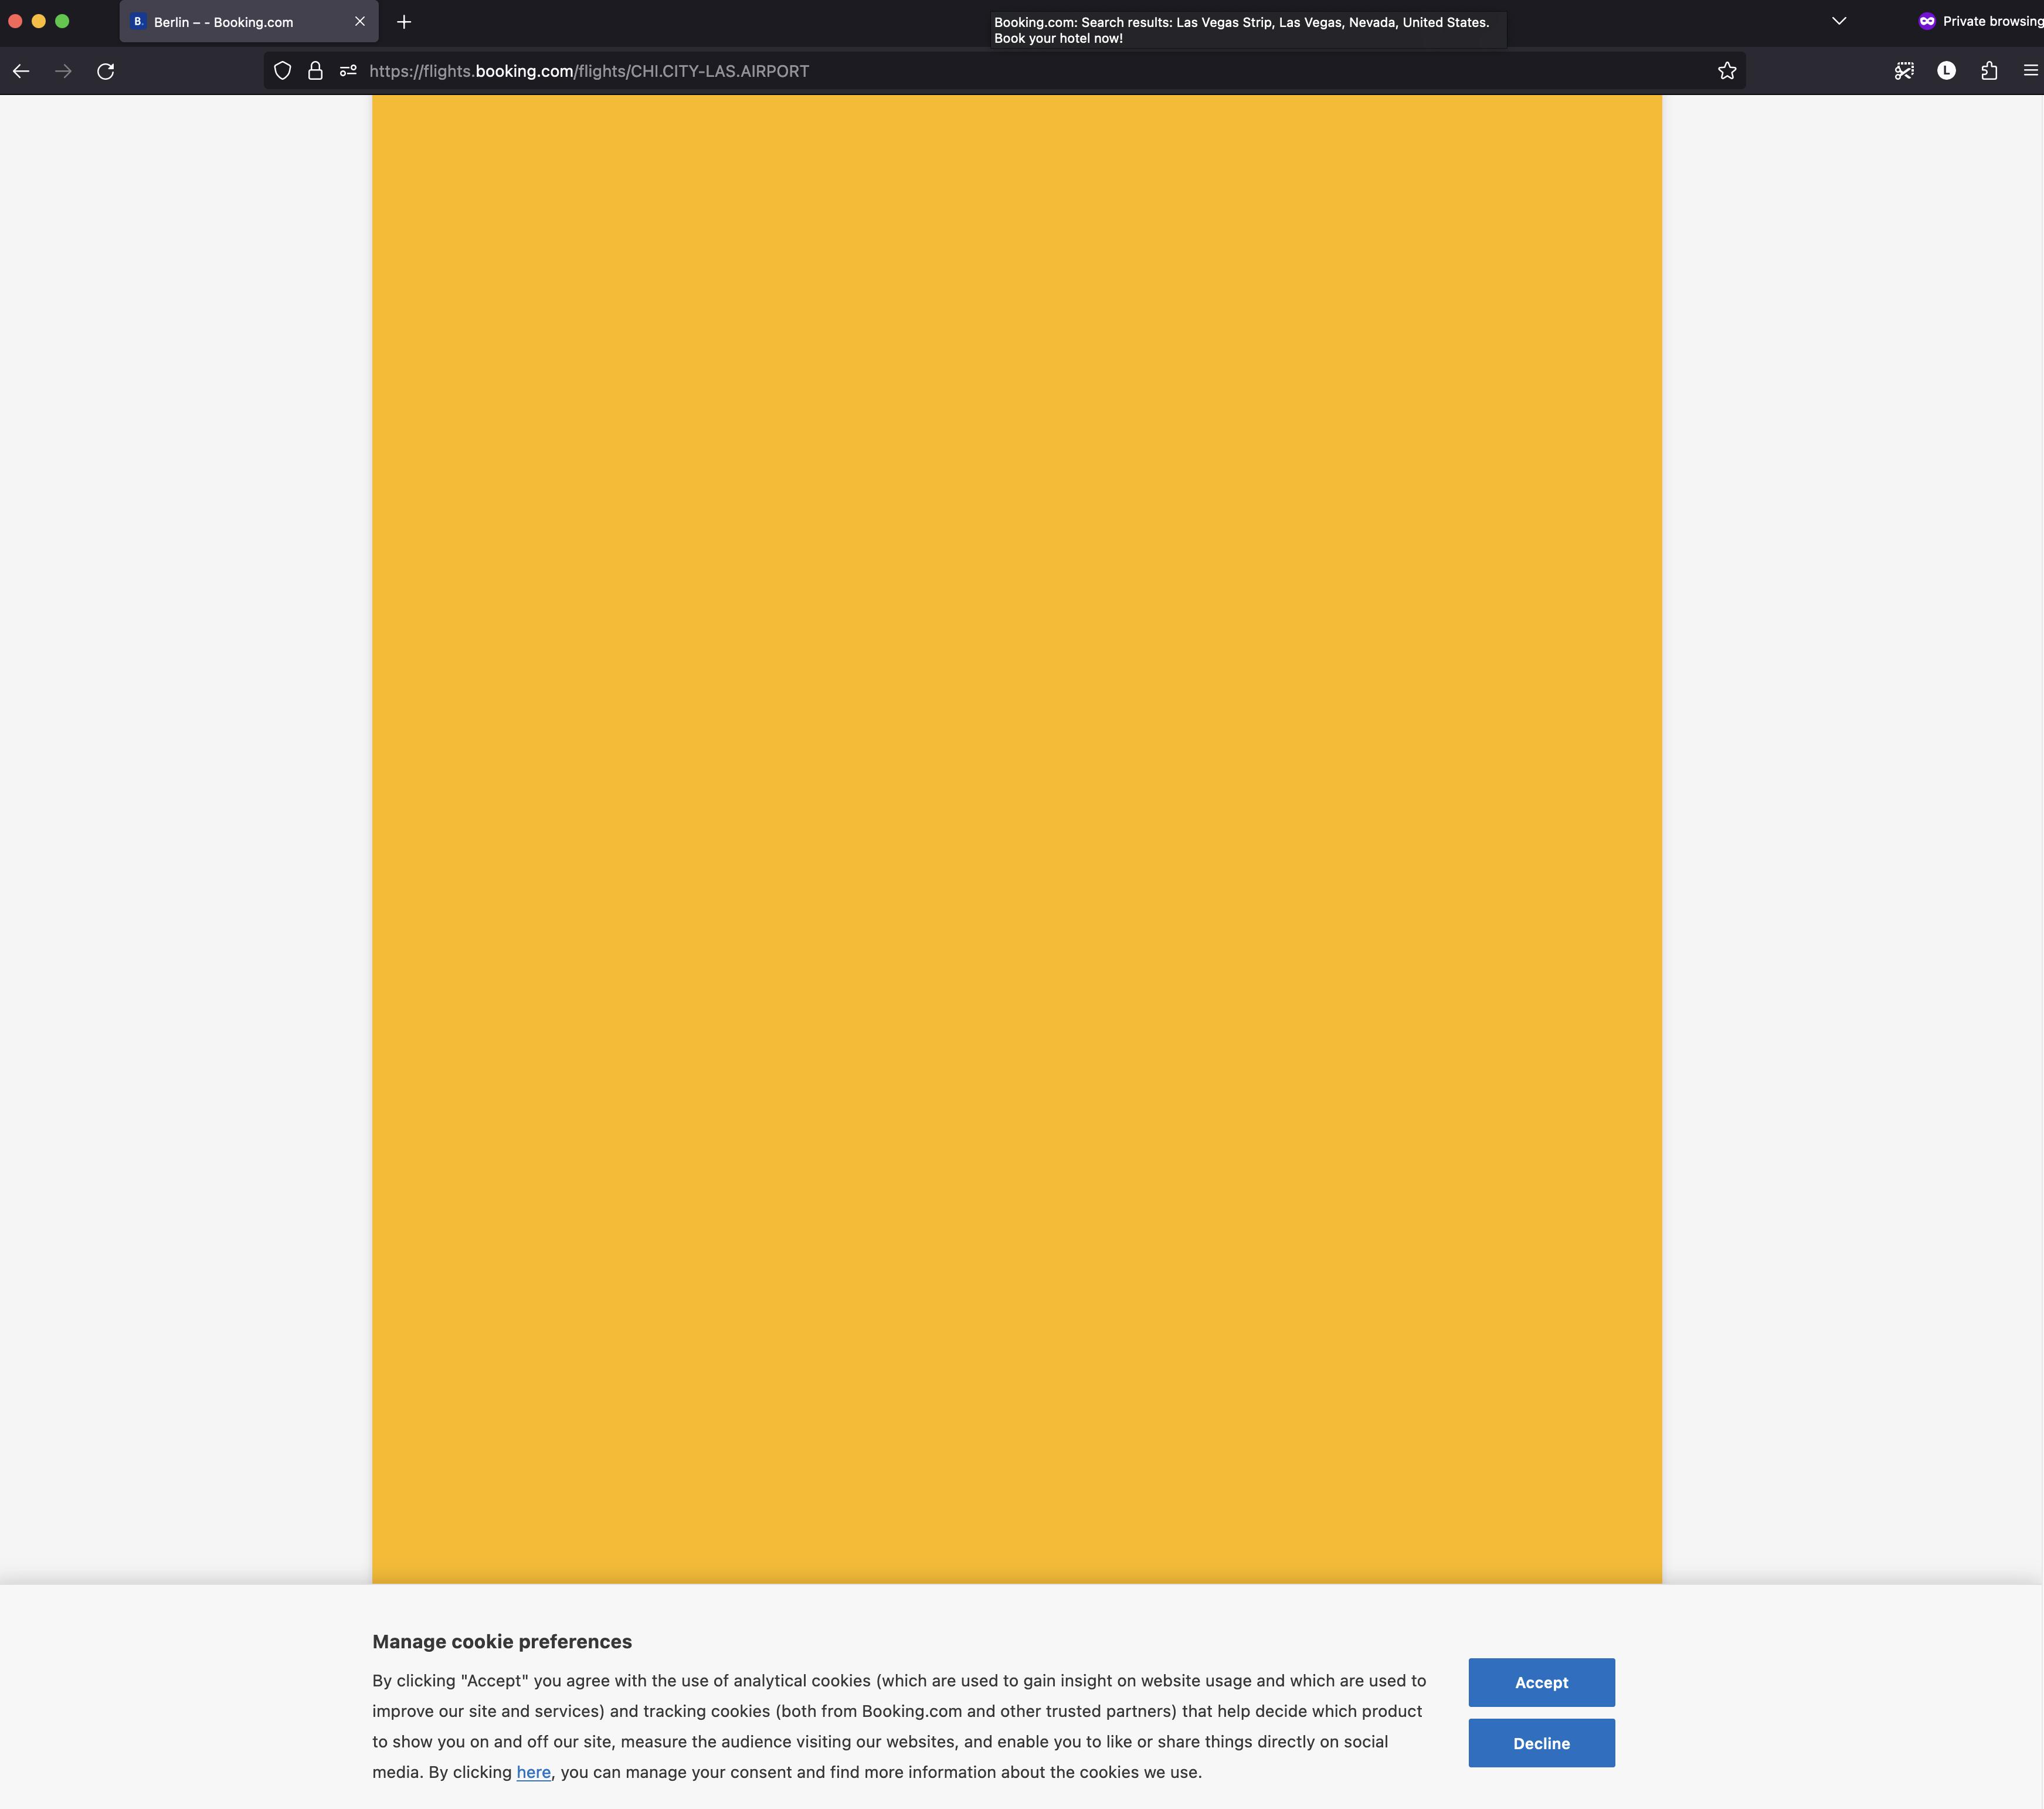Open site permissions icon in address bar
The image size is (2044, 1809).
(347, 71)
